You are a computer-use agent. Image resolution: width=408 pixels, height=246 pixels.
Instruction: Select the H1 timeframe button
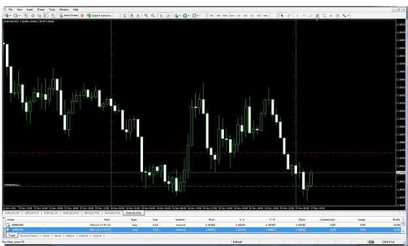239,16
